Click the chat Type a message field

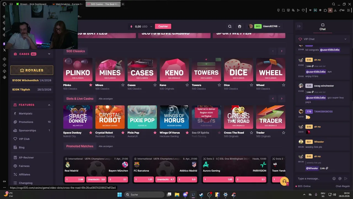coord(314,179)
